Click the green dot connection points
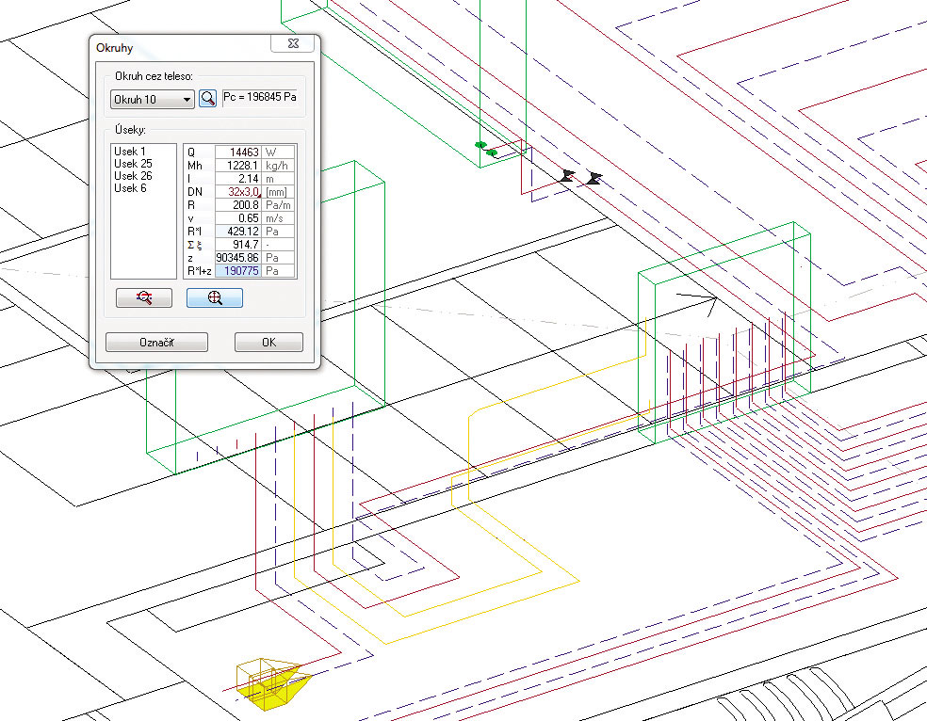Image resolution: width=927 pixels, height=721 pixels. (485, 148)
